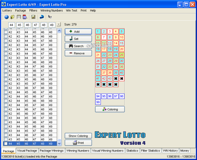Image resolution: width=197 pixels, height=160 pixels.
Task: Click the Coloring button
Action: (110, 109)
